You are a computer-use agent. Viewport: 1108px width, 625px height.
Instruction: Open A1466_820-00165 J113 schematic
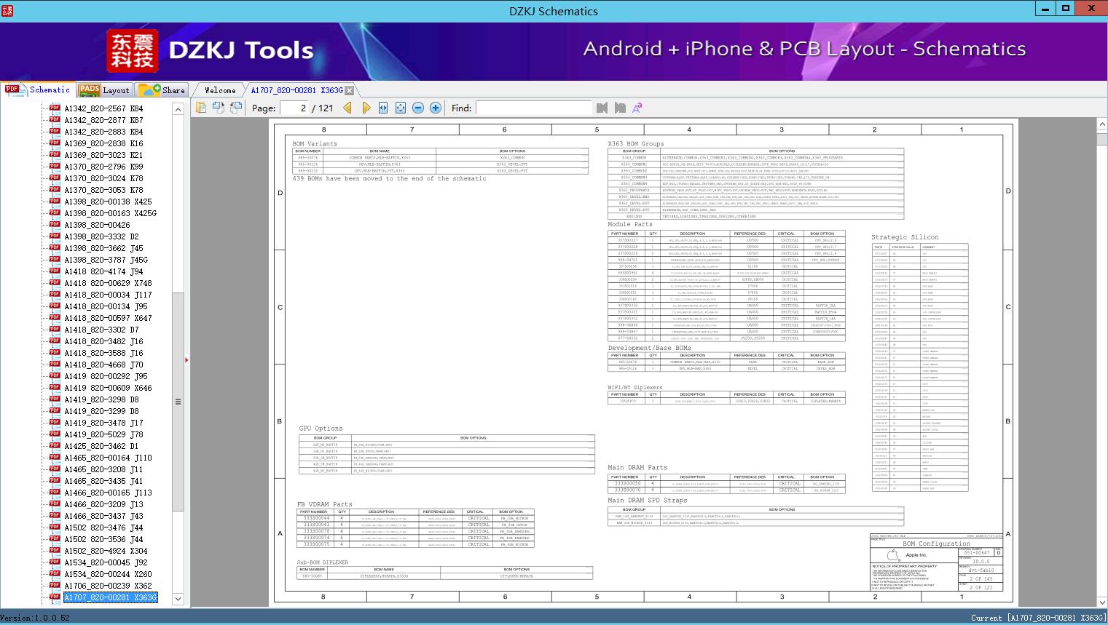coord(108,493)
